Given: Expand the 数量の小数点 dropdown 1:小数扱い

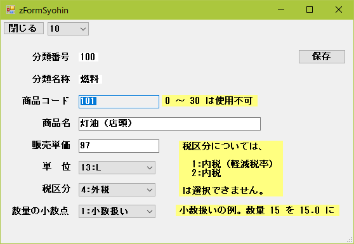Looking at the screenshot, I should pos(117,211).
